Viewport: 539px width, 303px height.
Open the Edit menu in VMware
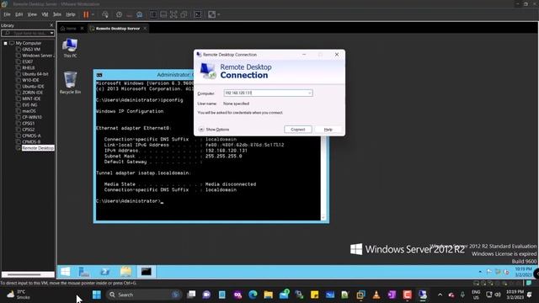(19, 14)
